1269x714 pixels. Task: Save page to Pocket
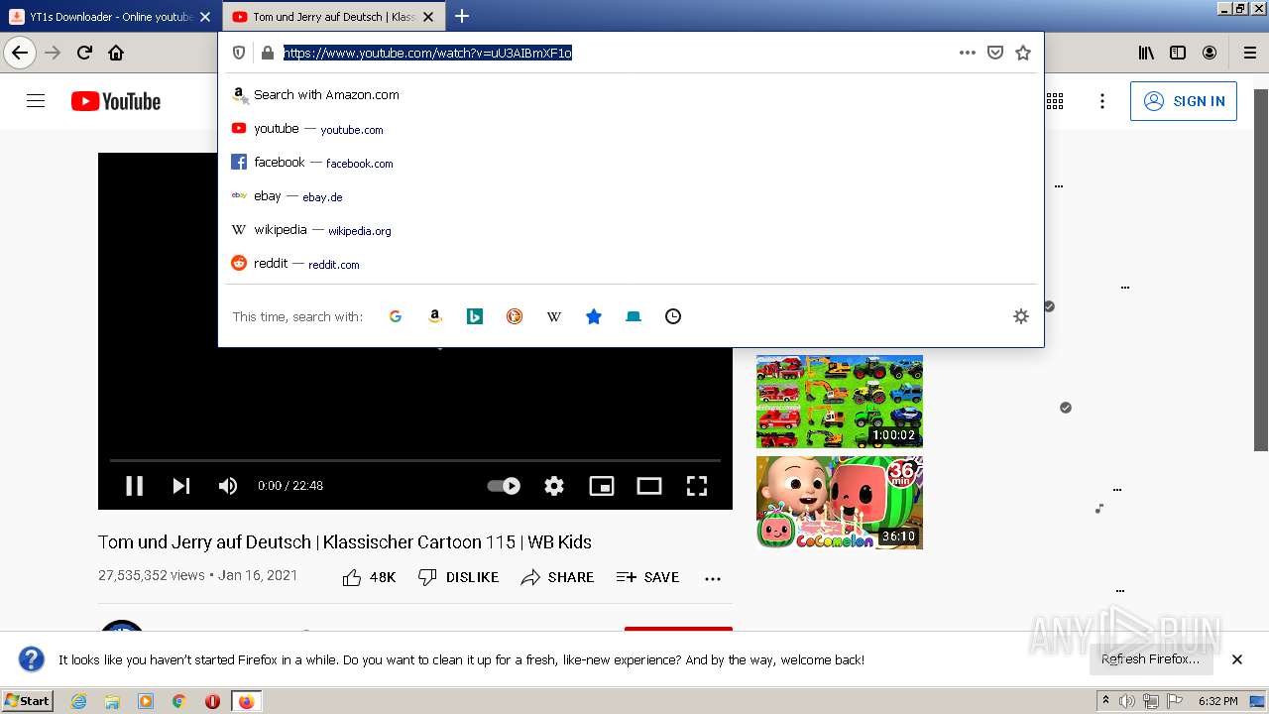[x=995, y=53]
